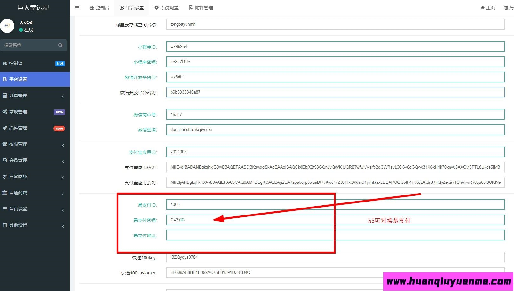Click the 微信开放平台密钥 input field
Image resolution: width=514 pixels, height=291 pixels.
pyautogui.click(x=335, y=92)
